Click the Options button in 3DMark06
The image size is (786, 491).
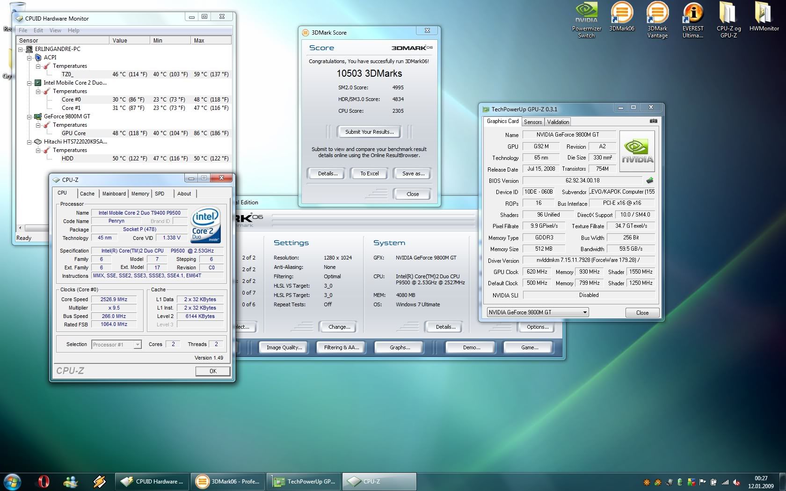click(x=538, y=327)
